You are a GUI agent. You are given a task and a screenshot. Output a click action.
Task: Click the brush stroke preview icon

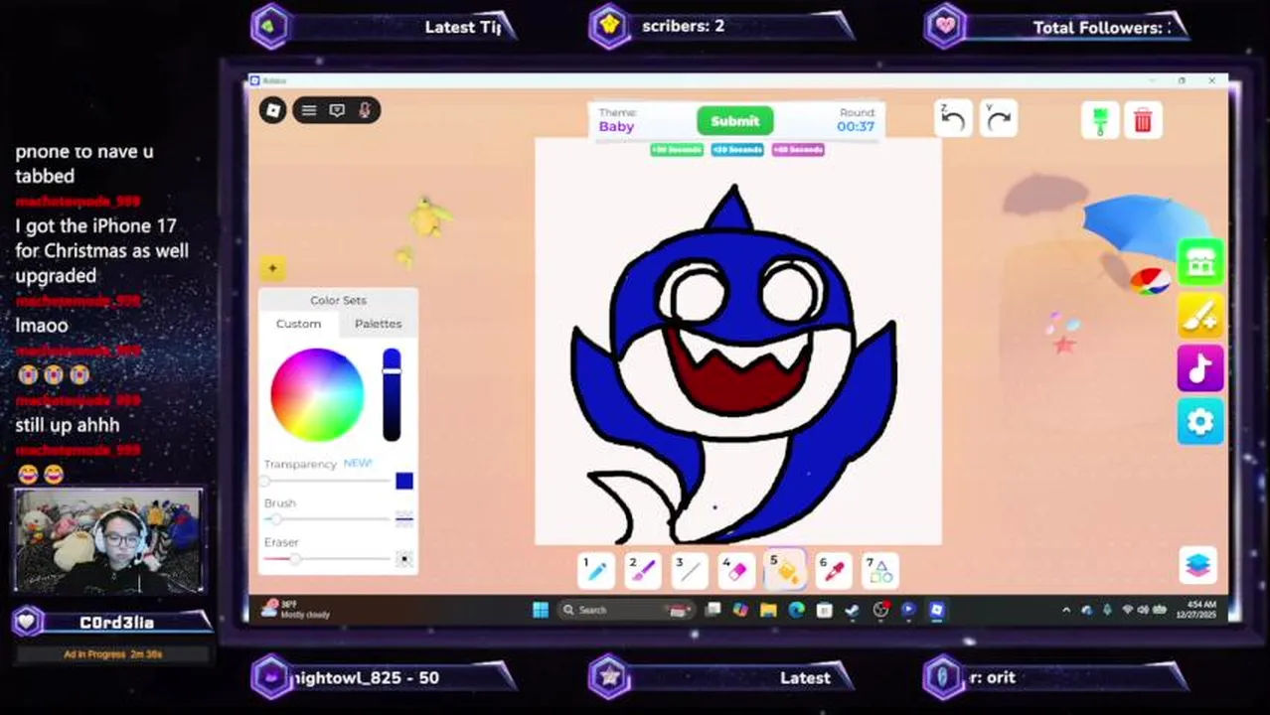click(x=403, y=518)
